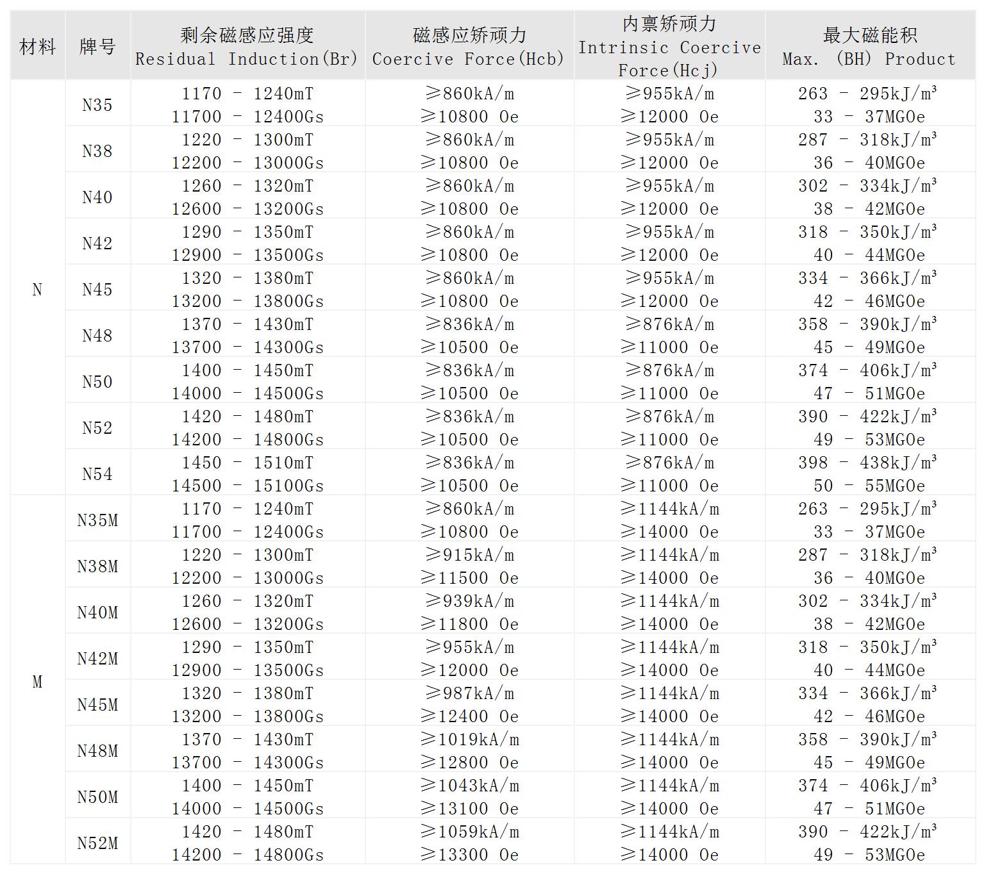
Task: Select the Coercive Force (Hcb) header cell
Action: pos(469,46)
